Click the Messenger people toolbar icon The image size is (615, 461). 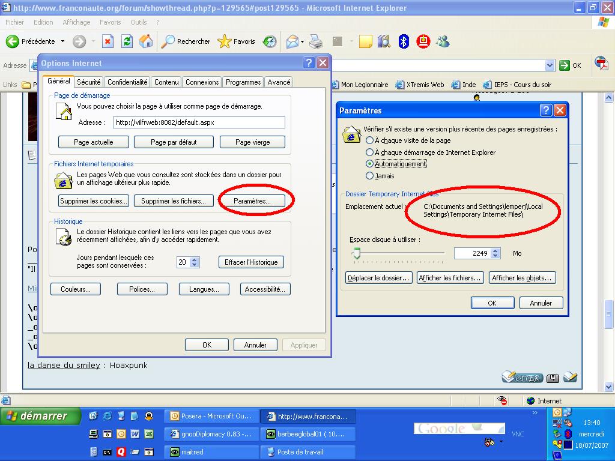tap(443, 41)
